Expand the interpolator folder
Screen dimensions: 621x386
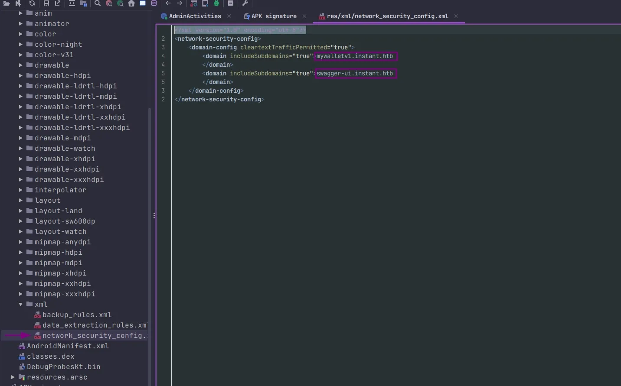[x=20, y=190]
